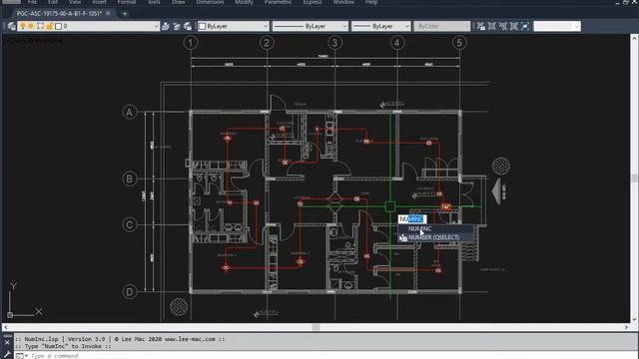This screenshot has height=359, width=639.
Task: Click grid bubble 1 at top
Action: [x=191, y=43]
